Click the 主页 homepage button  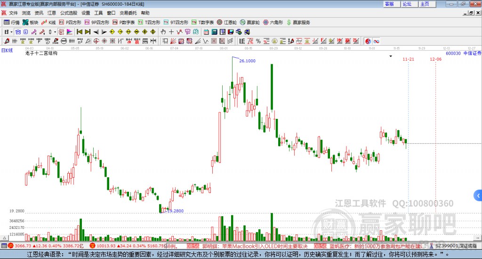click(427, 4)
